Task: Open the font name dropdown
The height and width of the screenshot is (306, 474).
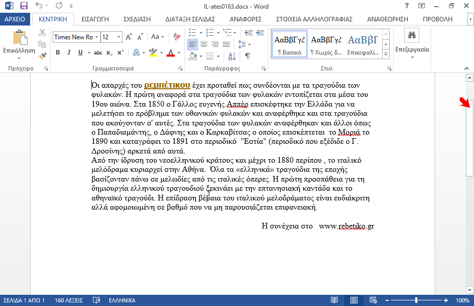Action: (x=97, y=37)
